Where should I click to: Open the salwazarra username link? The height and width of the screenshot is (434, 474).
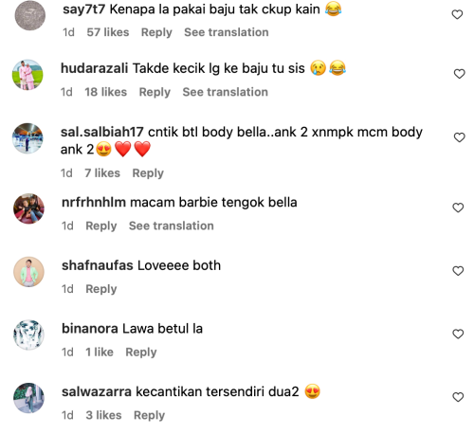click(x=97, y=391)
